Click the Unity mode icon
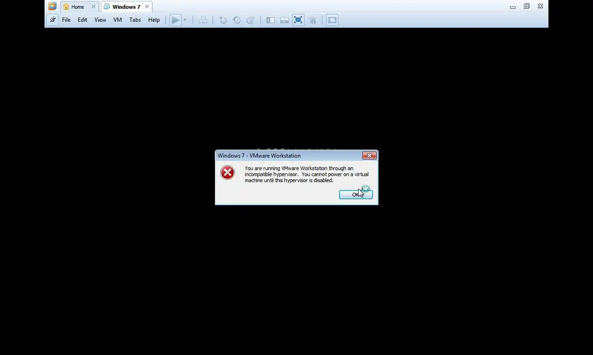The image size is (593, 355). pyautogui.click(x=312, y=20)
